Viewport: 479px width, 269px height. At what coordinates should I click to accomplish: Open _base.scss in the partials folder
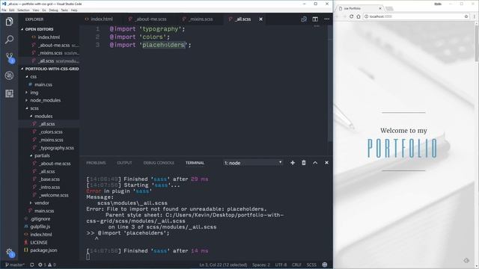(49, 179)
